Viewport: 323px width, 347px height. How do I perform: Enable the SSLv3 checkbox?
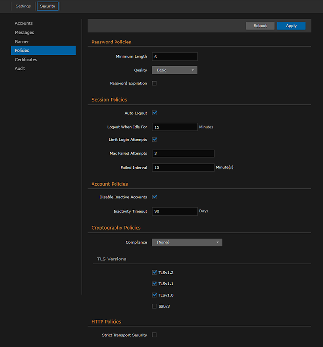pos(154,306)
